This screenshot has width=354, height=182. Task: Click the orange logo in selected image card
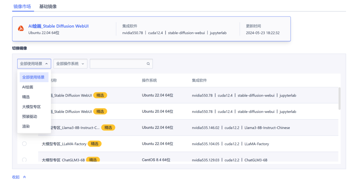pyautogui.click(x=21, y=29)
